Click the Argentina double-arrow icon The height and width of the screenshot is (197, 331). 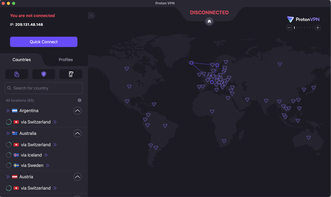coord(8,111)
